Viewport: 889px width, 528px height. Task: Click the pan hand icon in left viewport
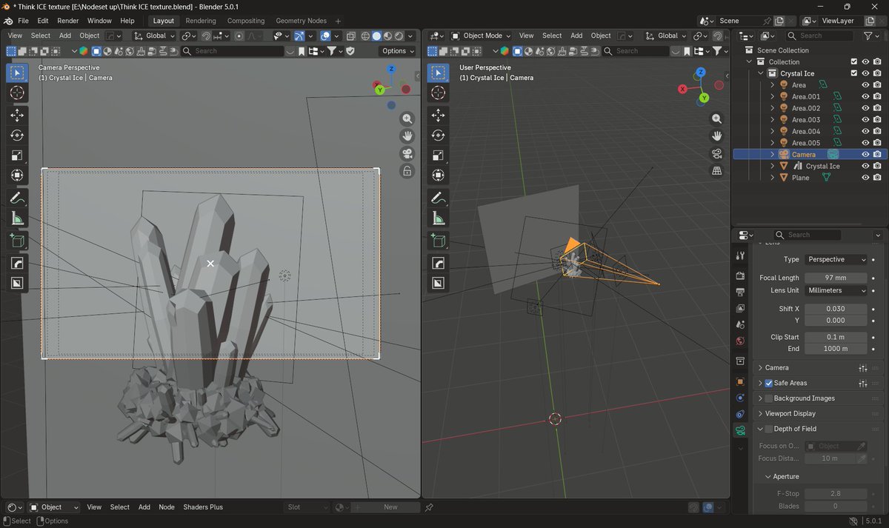[x=407, y=136]
